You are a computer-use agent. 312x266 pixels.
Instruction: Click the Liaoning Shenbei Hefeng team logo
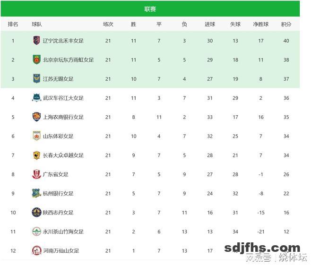coord(36,41)
